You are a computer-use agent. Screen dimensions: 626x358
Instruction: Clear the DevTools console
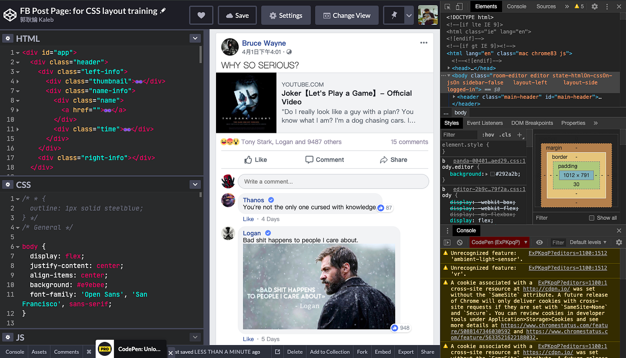click(460, 242)
